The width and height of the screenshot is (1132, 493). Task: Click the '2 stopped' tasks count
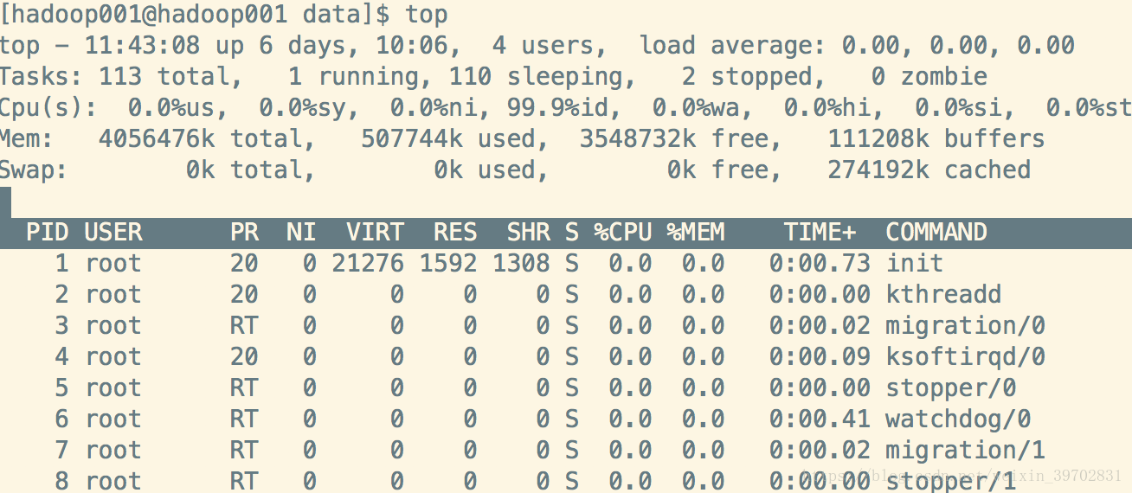click(x=747, y=76)
